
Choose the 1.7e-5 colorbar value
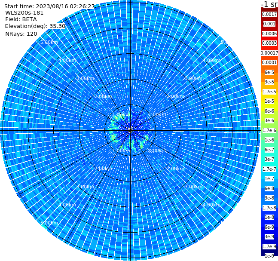coord(269,92)
